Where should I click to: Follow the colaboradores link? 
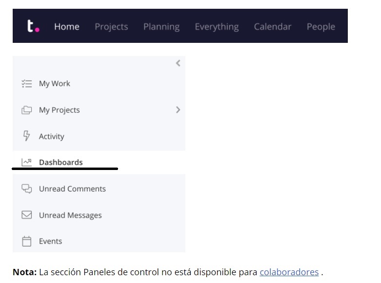(x=289, y=272)
